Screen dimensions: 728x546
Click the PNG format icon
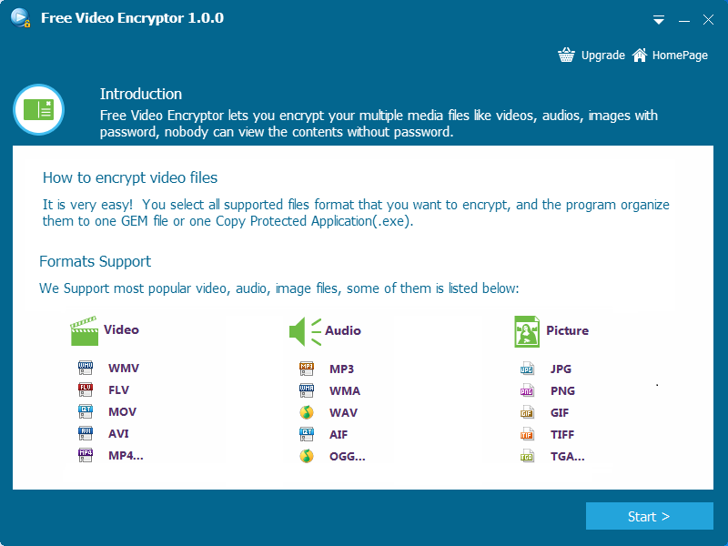coord(528,390)
